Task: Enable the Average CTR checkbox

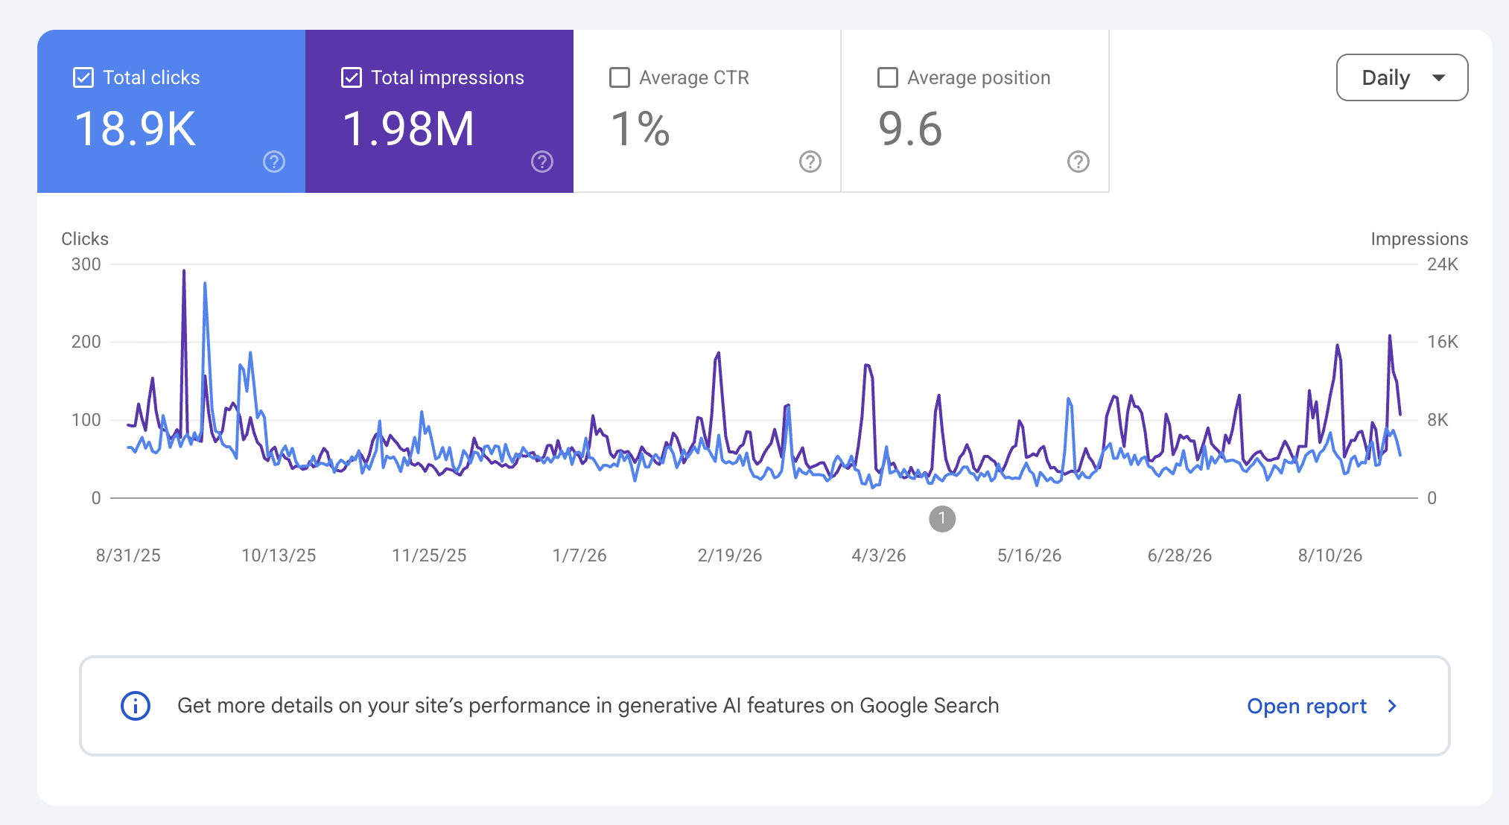Action: [x=620, y=77]
